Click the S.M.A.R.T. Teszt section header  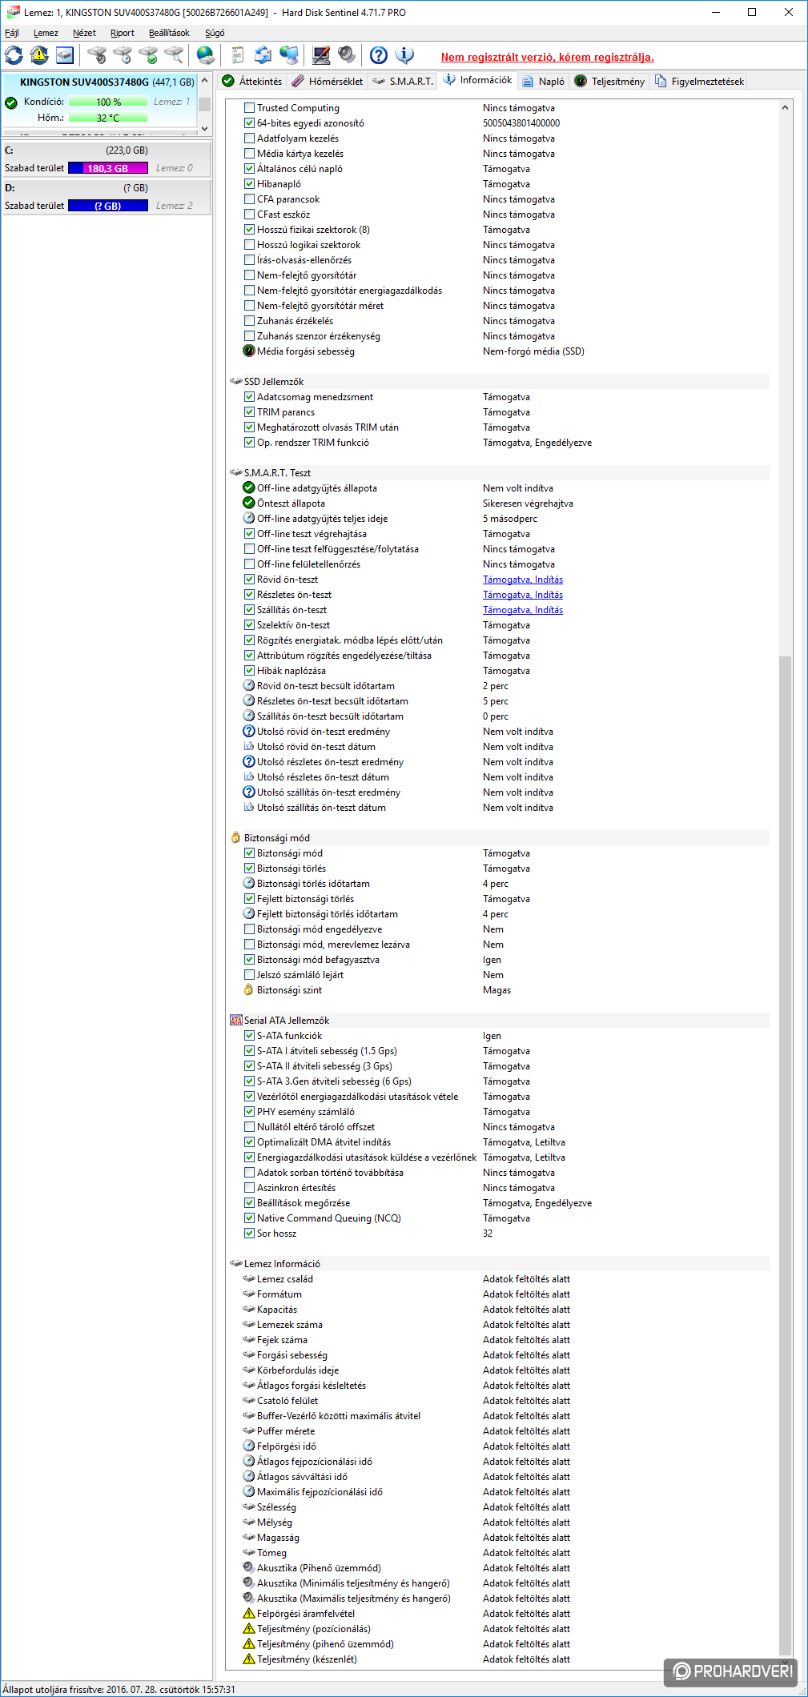tap(499, 473)
